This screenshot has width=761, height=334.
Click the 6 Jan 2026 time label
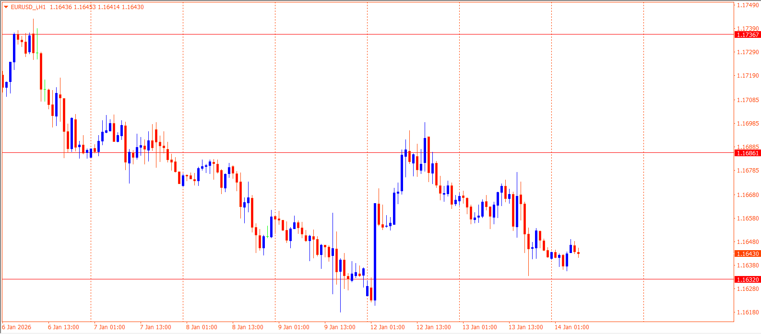point(17,327)
